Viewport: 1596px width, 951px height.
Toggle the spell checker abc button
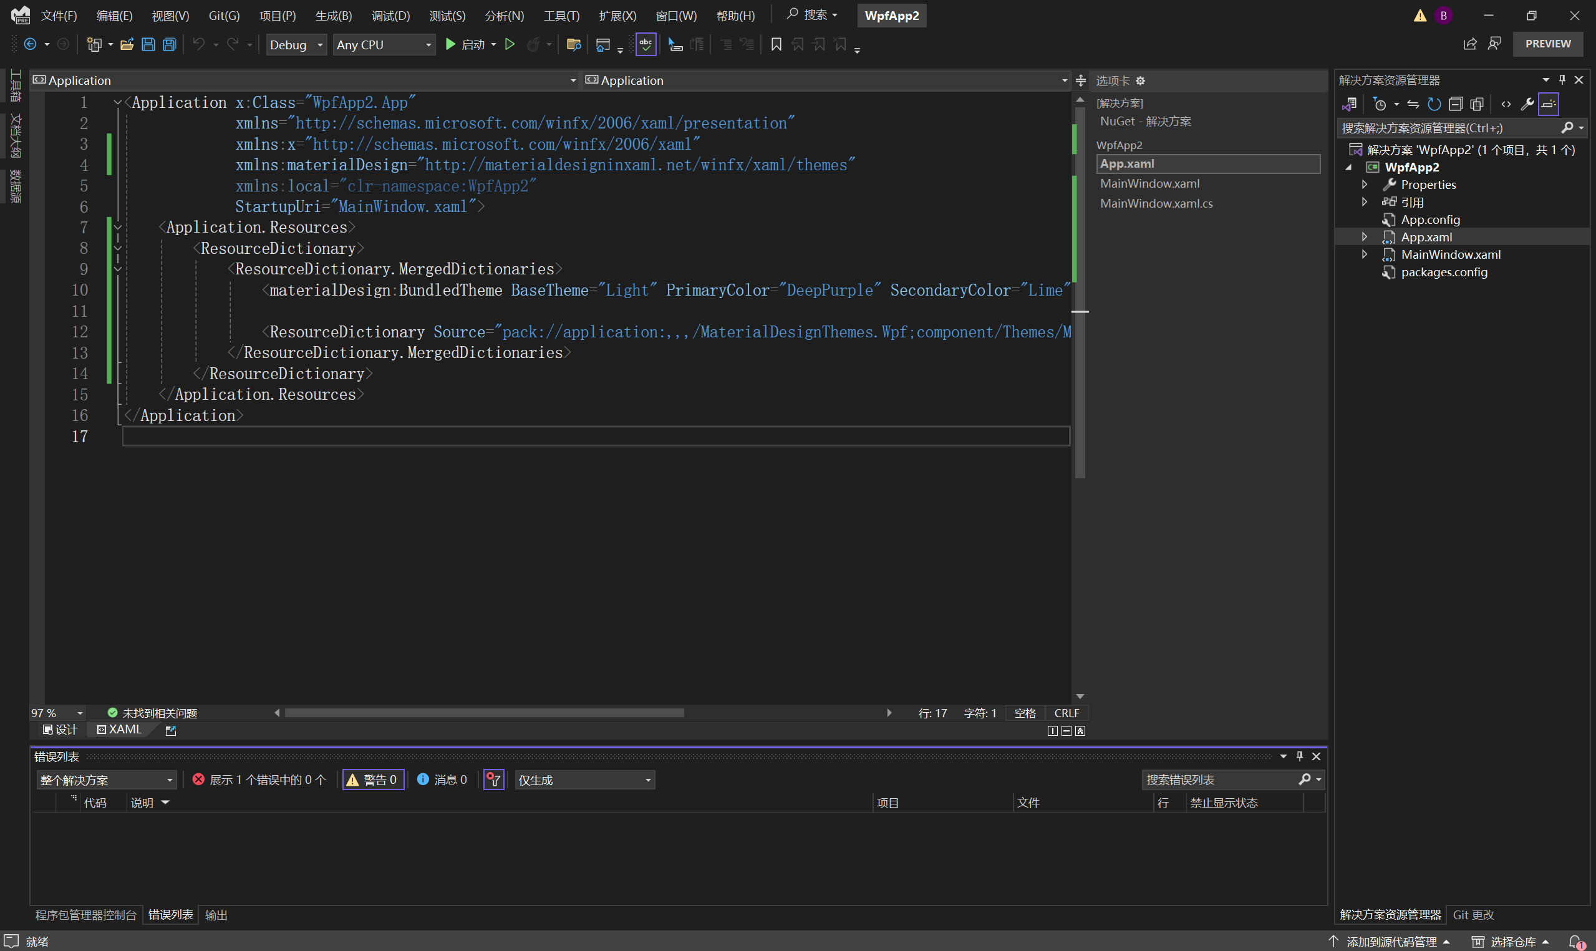click(645, 44)
